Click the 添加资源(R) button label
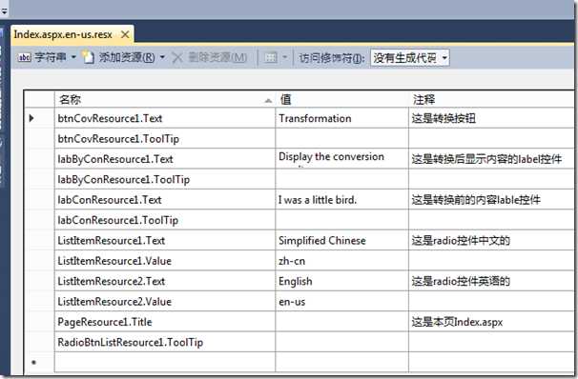Image resolution: width=578 pixels, height=379 pixels. [x=127, y=58]
